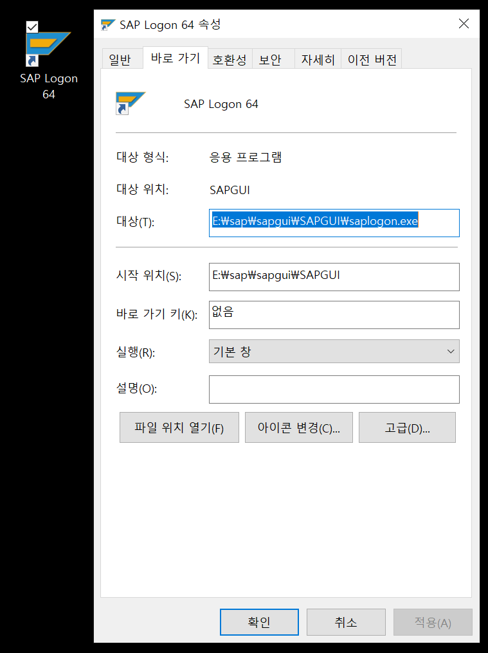Click the '응용 프로그램' target type value
Image resolution: width=488 pixels, height=653 pixels.
(246, 157)
